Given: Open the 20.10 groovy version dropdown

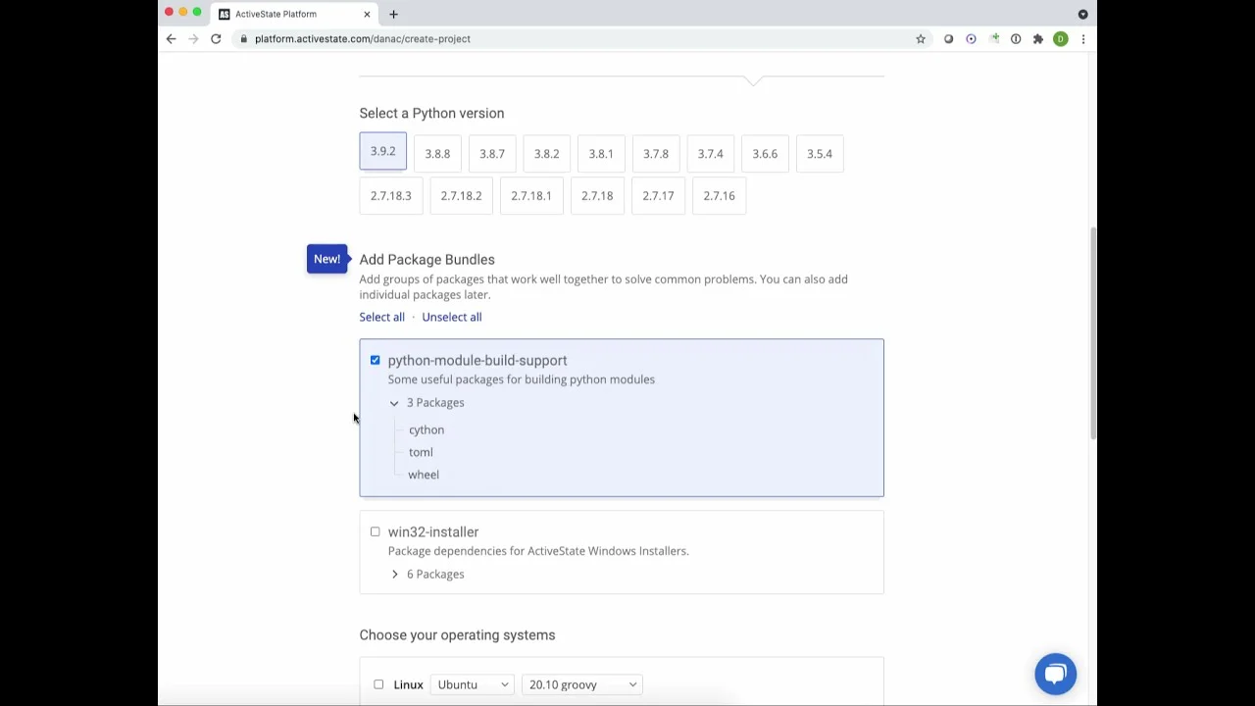Looking at the screenshot, I should click(x=582, y=684).
